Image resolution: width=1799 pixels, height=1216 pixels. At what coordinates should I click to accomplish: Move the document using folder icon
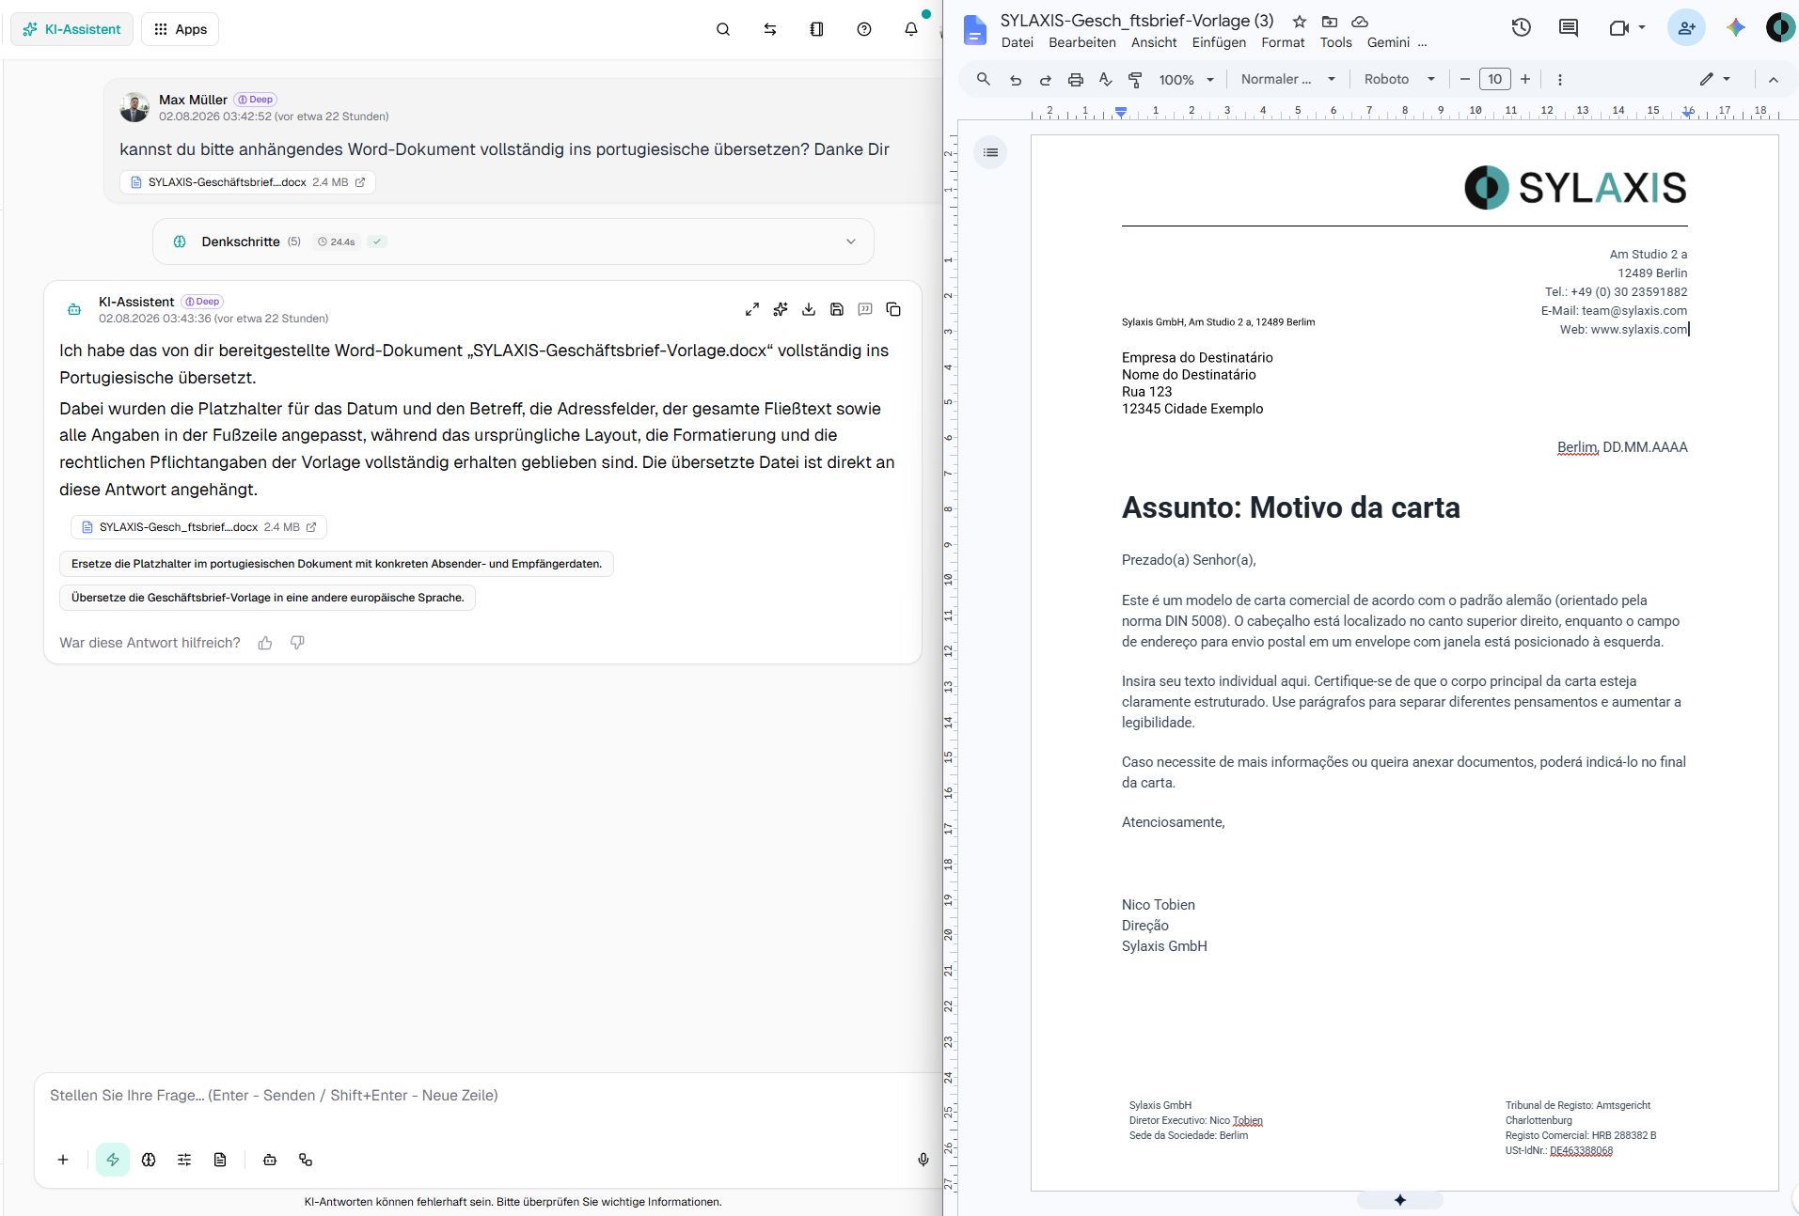(x=1330, y=22)
